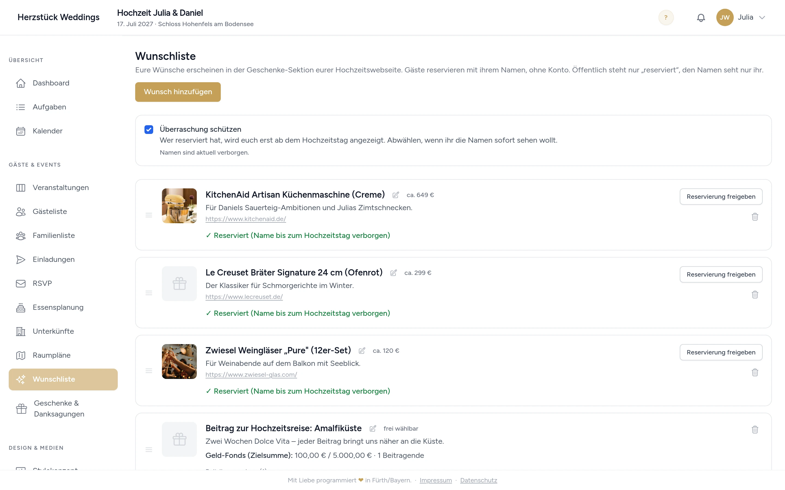The width and height of the screenshot is (785, 490).
Task: Delete the Le Creuset Bräter wish
Action: (x=754, y=294)
